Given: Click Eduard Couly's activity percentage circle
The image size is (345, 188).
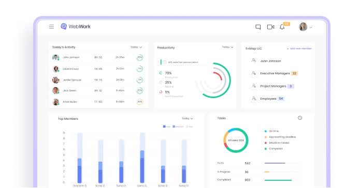Looking at the screenshot, I should tap(139, 69).
